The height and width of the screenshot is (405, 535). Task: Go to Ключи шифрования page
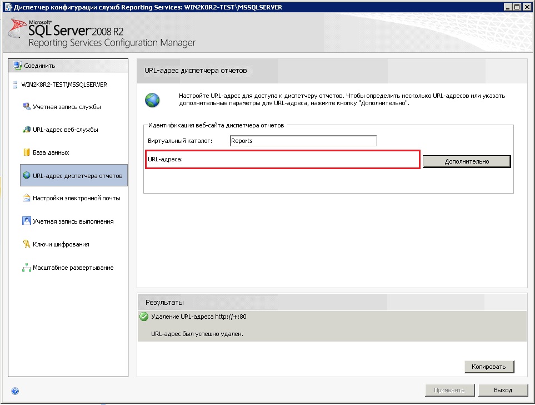point(61,244)
